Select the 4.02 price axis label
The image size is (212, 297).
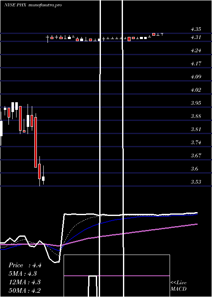pyautogui.click(x=196, y=90)
